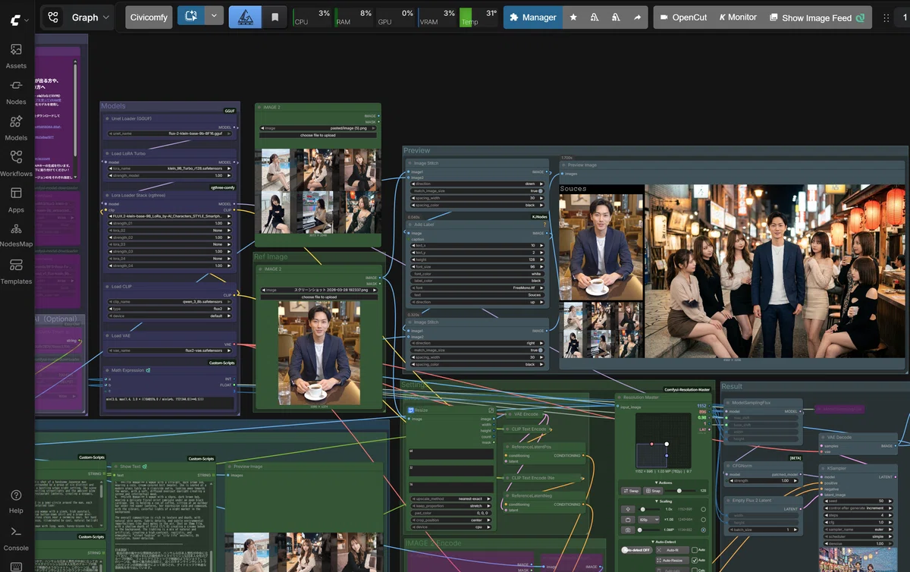Click the Show Image Feed button
This screenshot has height=572, width=910.
[x=817, y=17]
